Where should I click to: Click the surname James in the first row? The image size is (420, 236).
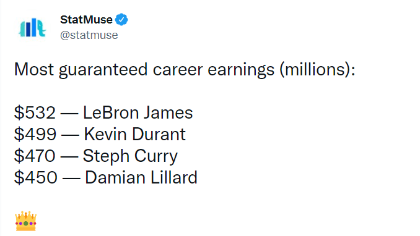[168, 112]
